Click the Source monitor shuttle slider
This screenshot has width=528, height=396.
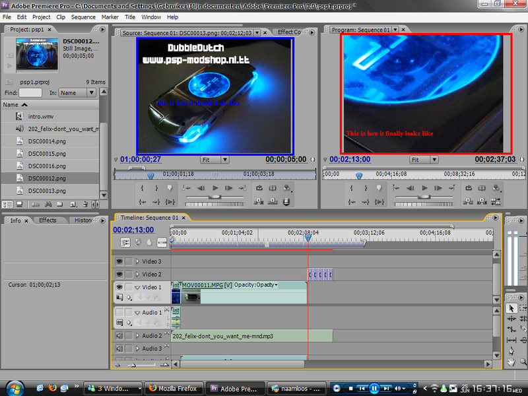tap(214, 197)
